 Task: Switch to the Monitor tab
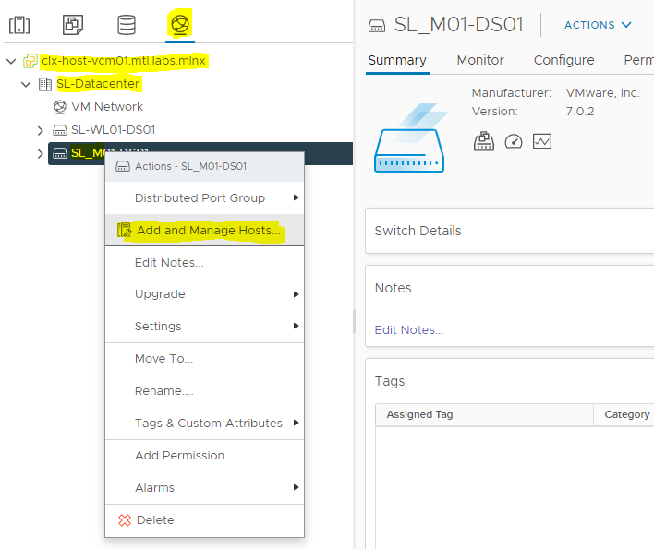(x=480, y=60)
